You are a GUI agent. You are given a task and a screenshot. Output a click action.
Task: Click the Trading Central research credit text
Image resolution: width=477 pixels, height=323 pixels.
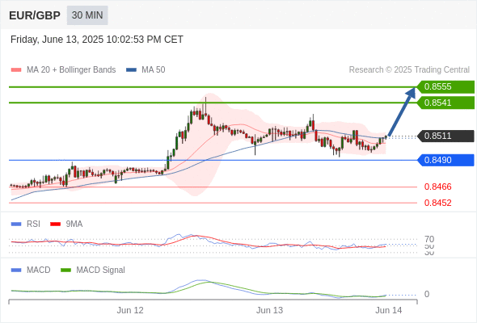[x=409, y=70]
